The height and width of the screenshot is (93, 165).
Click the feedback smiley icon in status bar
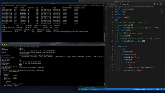click(161, 89)
